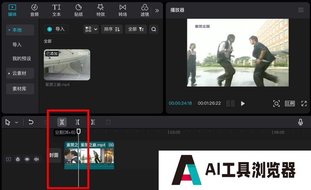
Task: Click the current timecode 00:00:24:18
Action: pos(180,103)
